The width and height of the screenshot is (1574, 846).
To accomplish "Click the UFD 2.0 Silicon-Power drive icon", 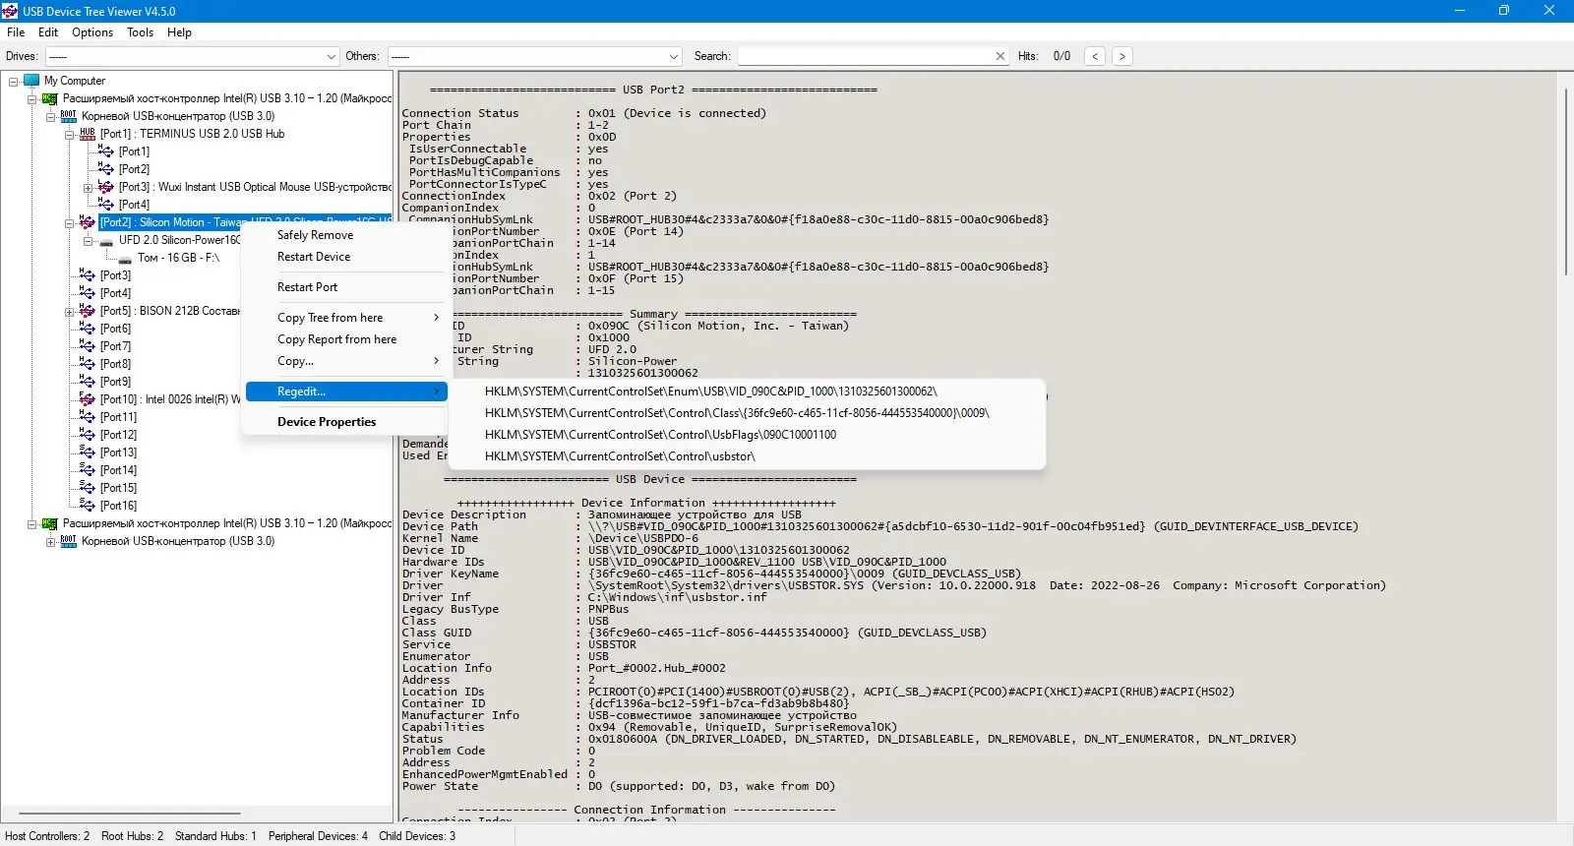I will (106, 240).
